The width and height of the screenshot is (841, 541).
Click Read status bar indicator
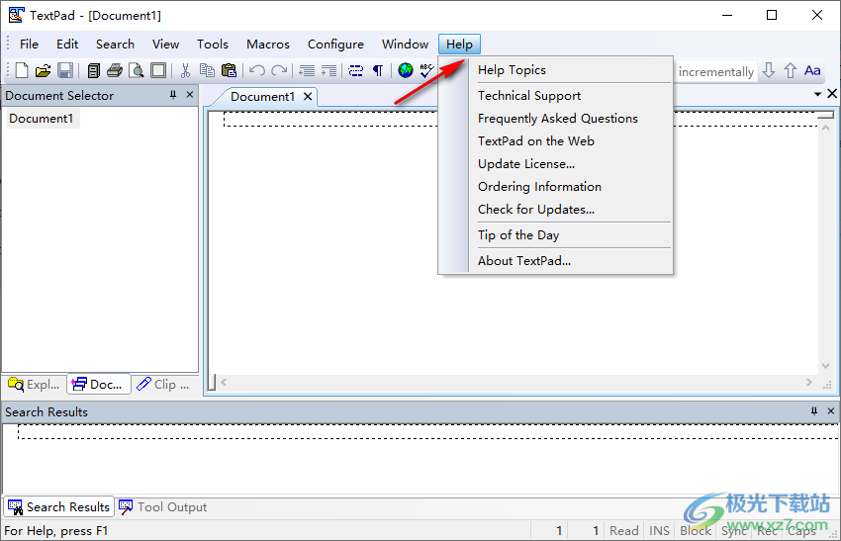tap(623, 531)
